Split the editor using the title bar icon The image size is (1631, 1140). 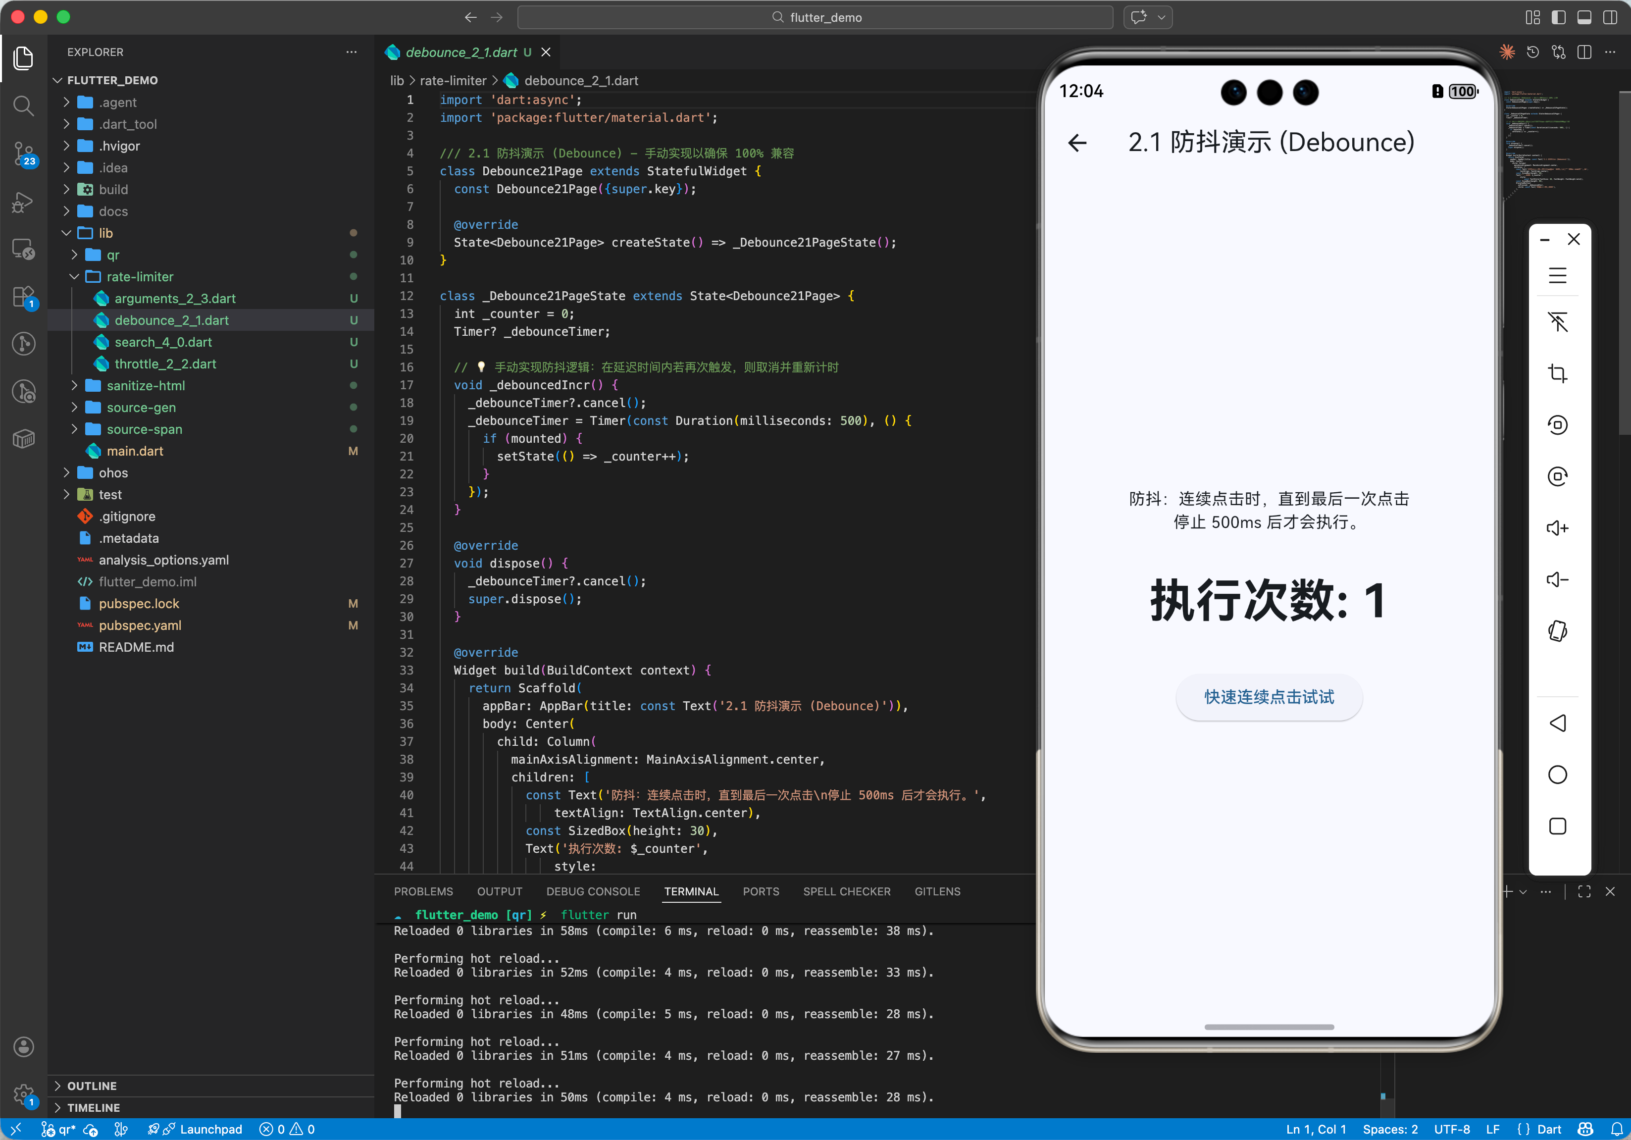point(1585,52)
